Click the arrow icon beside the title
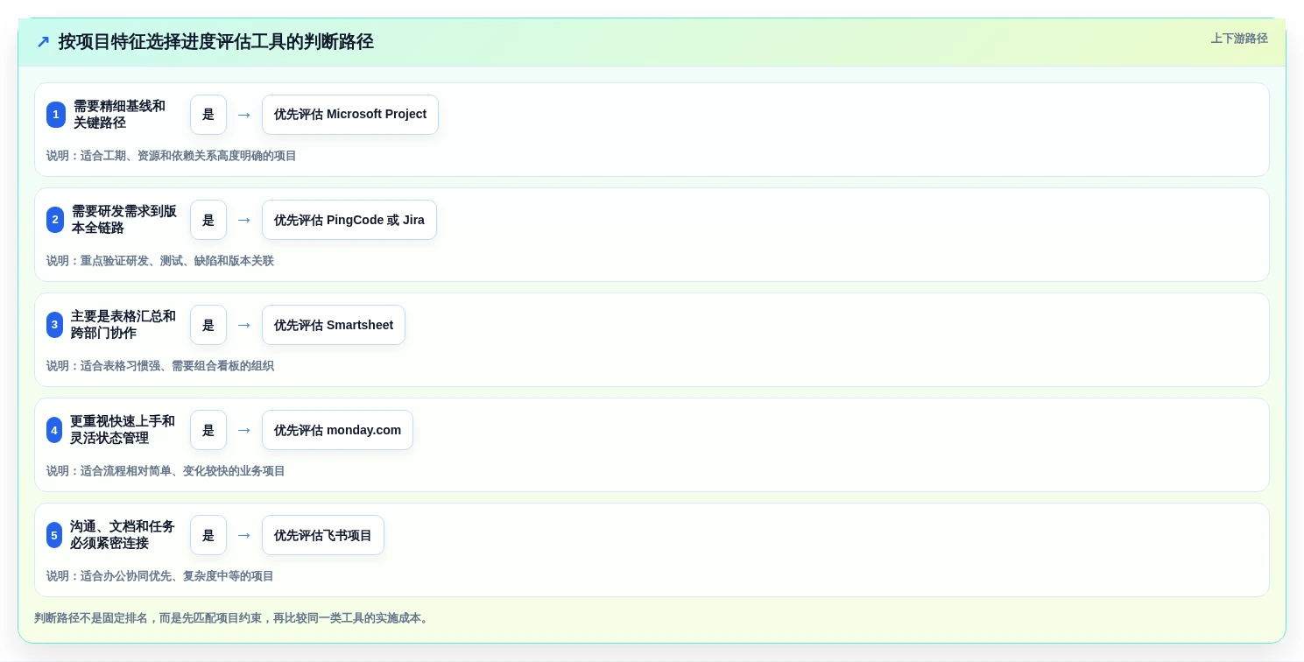The height and width of the screenshot is (662, 1304). pos(43,42)
